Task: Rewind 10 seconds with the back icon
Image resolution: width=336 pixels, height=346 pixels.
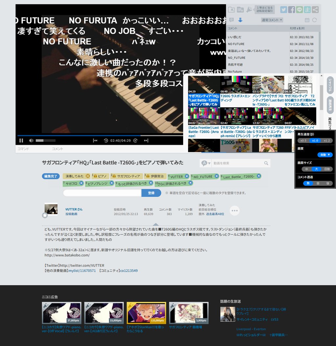Action: (x=106, y=141)
